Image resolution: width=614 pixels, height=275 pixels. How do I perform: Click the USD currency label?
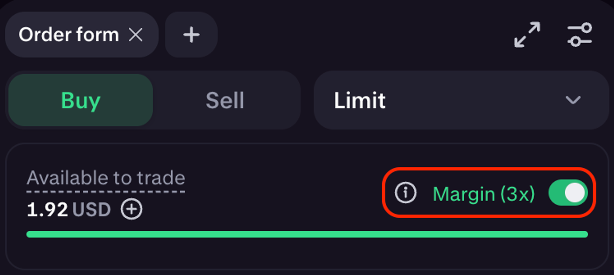click(x=92, y=210)
